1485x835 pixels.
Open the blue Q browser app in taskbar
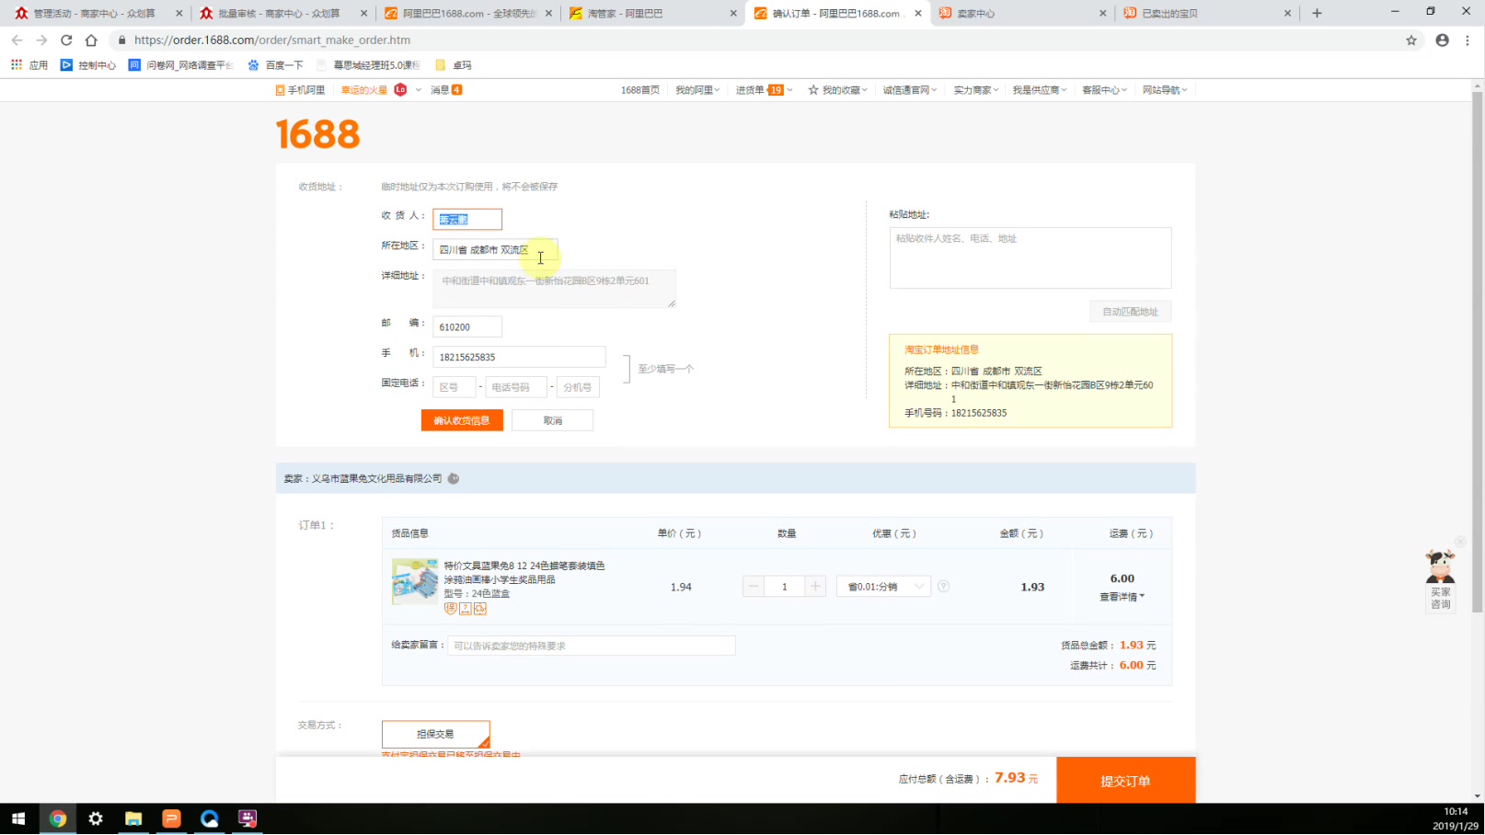pos(210,818)
